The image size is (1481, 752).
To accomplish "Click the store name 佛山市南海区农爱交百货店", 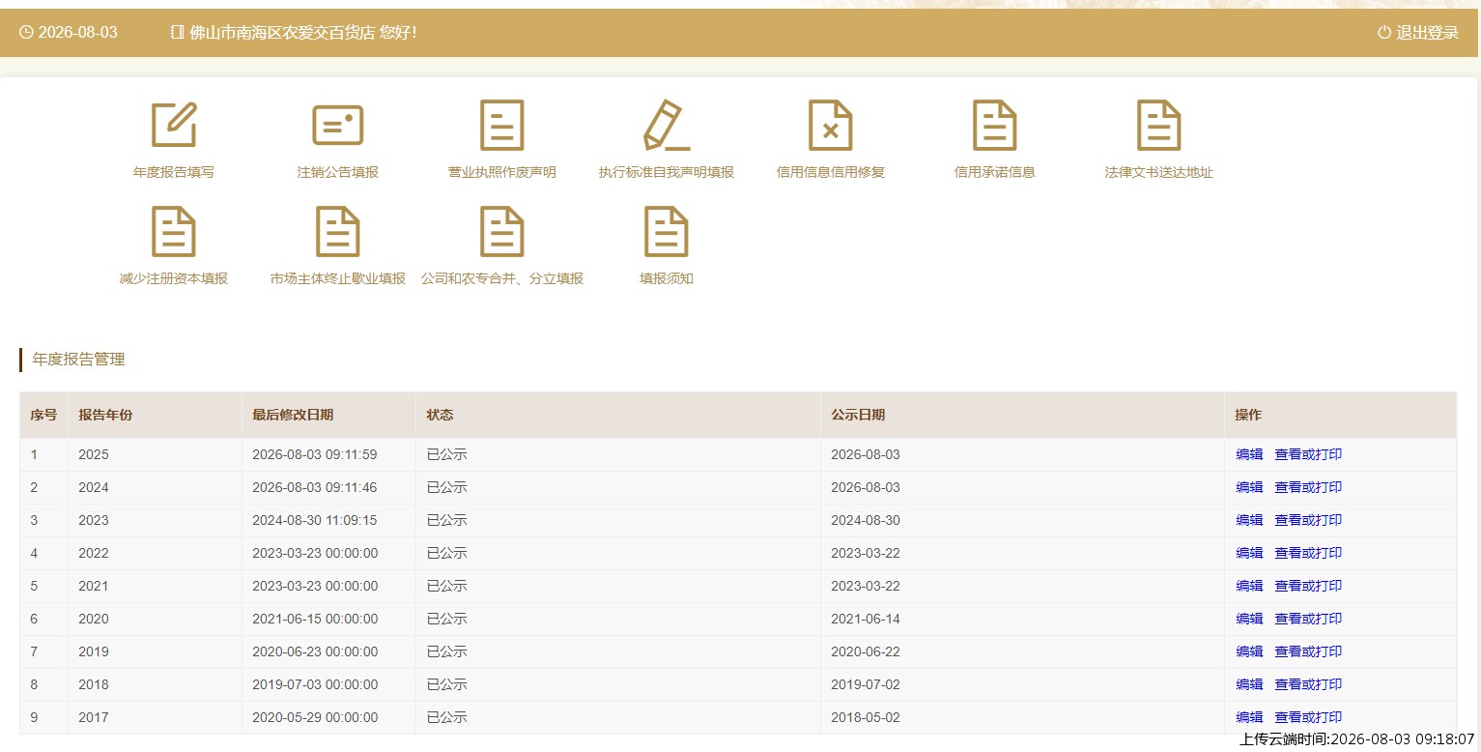I will [x=282, y=32].
